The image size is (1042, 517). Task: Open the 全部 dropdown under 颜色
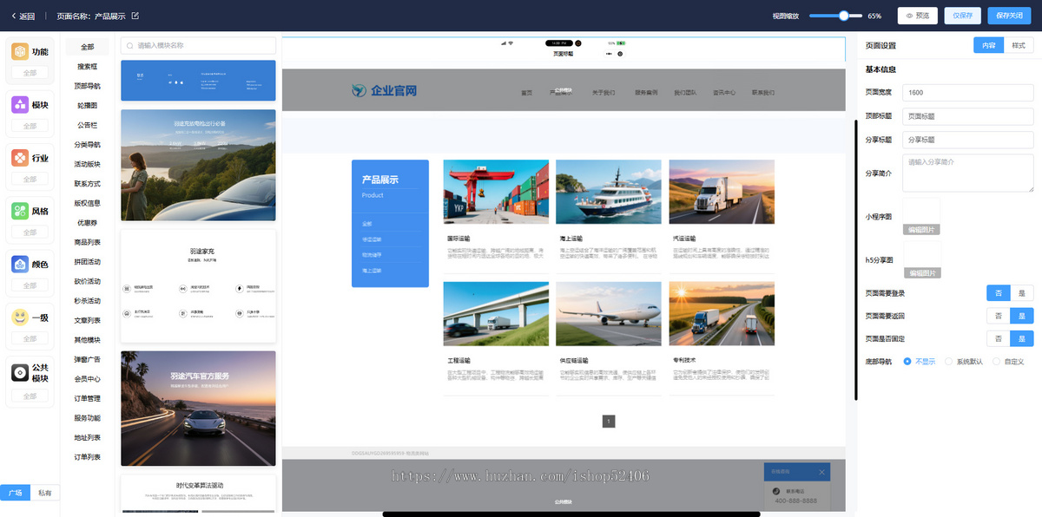pyautogui.click(x=30, y=285)
